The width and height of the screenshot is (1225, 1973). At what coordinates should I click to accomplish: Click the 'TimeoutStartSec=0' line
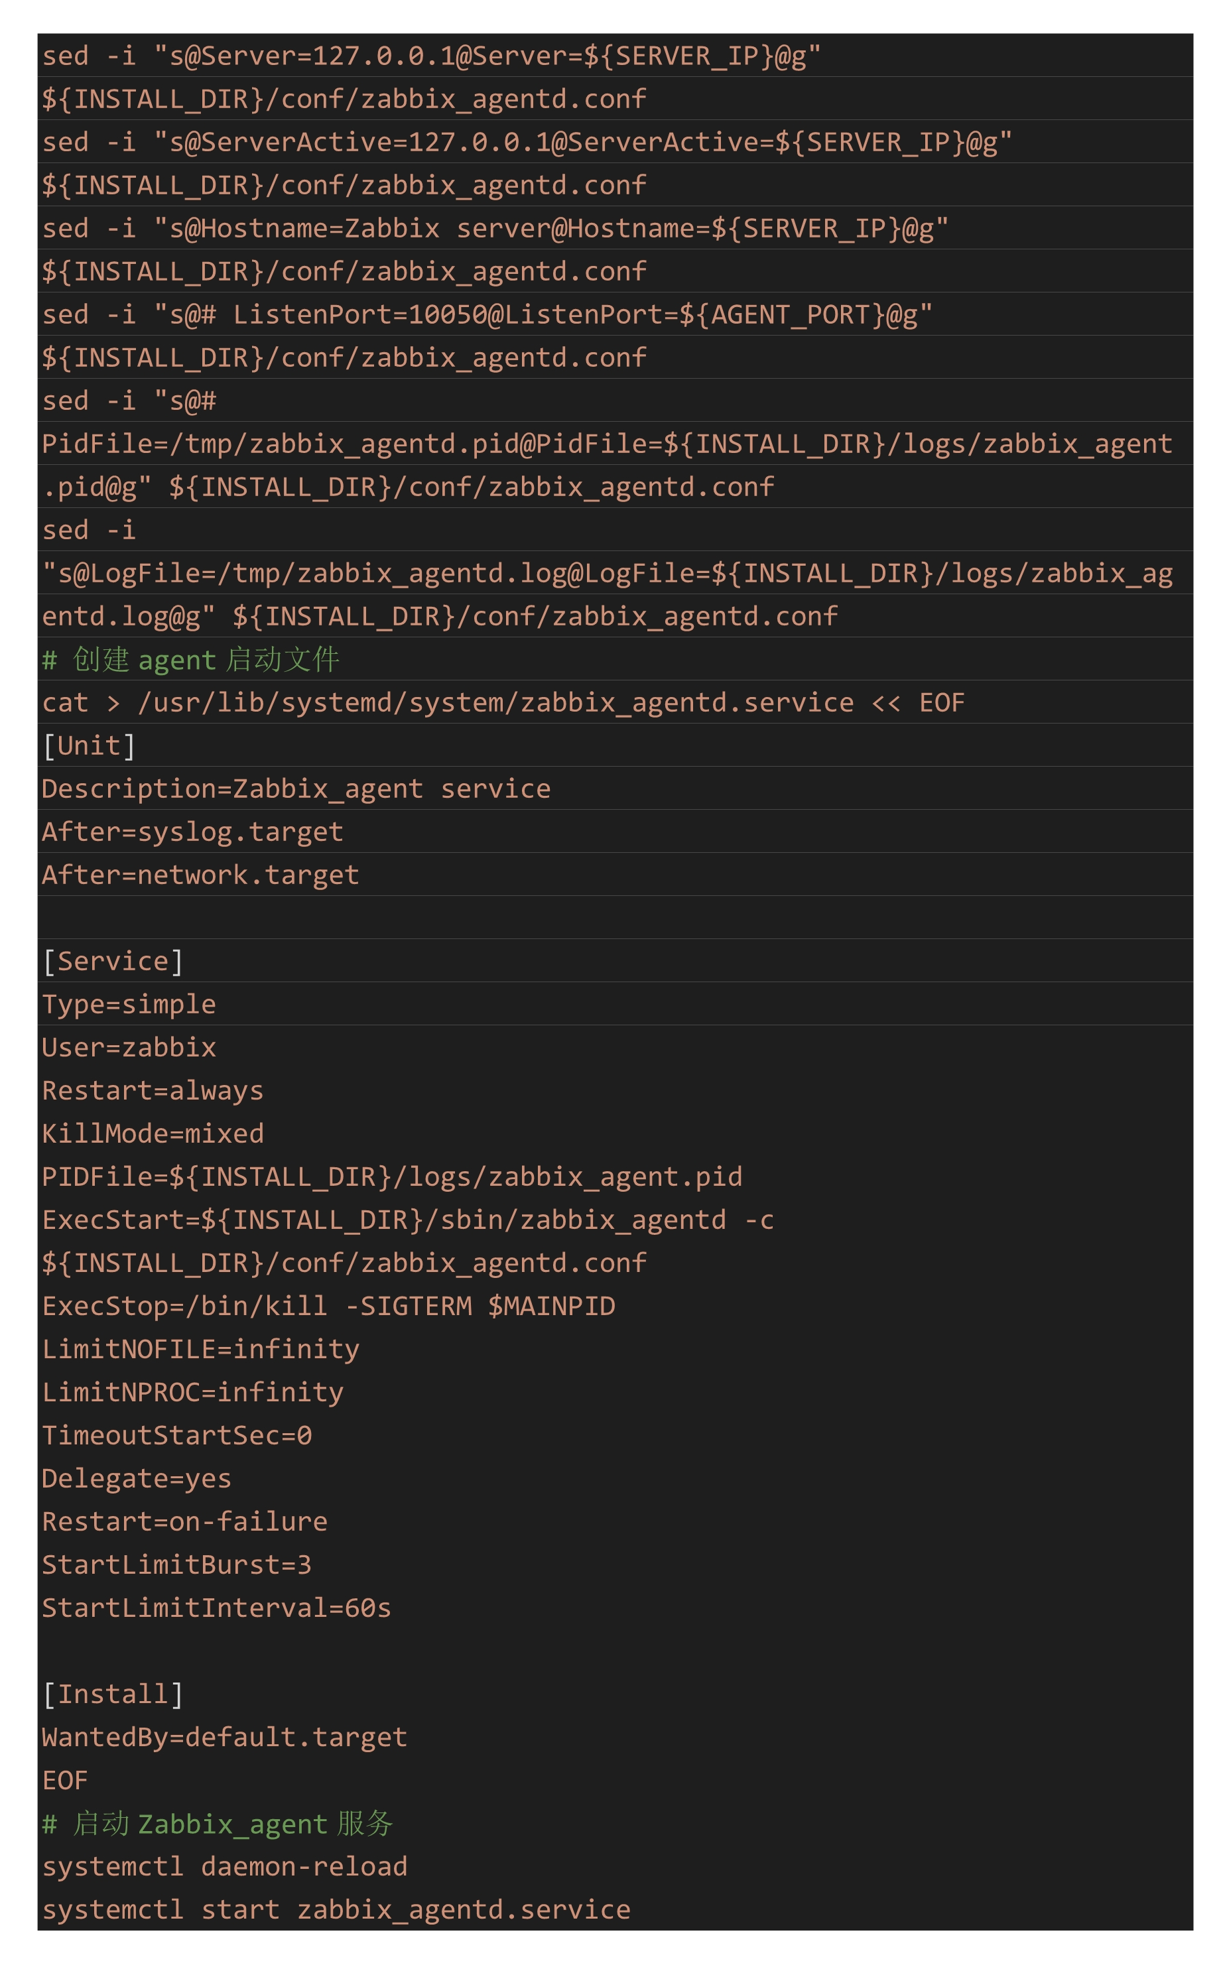click(x=176, y=1434)
